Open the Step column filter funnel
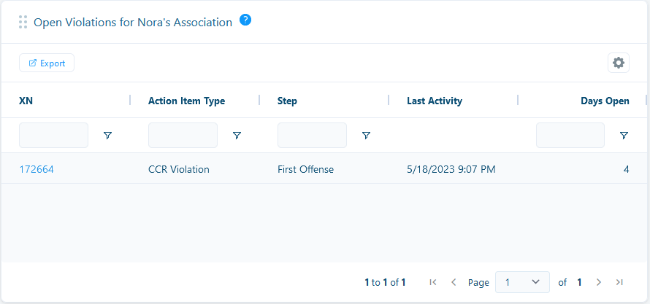Image resolution: width=650 pixels, height=304 pixels. 366,136
